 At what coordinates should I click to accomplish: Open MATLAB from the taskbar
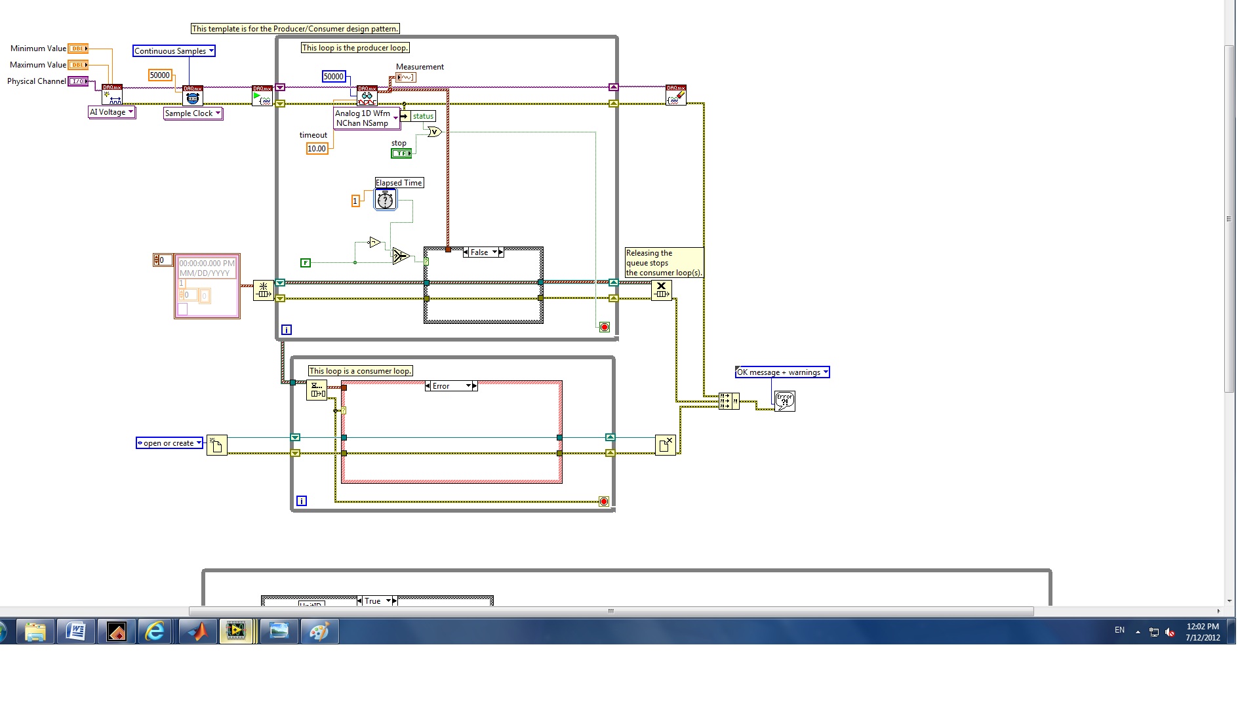[x=198, y=631]
